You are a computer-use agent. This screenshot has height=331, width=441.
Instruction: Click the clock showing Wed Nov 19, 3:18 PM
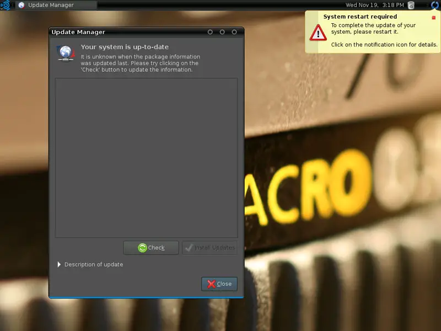pos(375,5)
